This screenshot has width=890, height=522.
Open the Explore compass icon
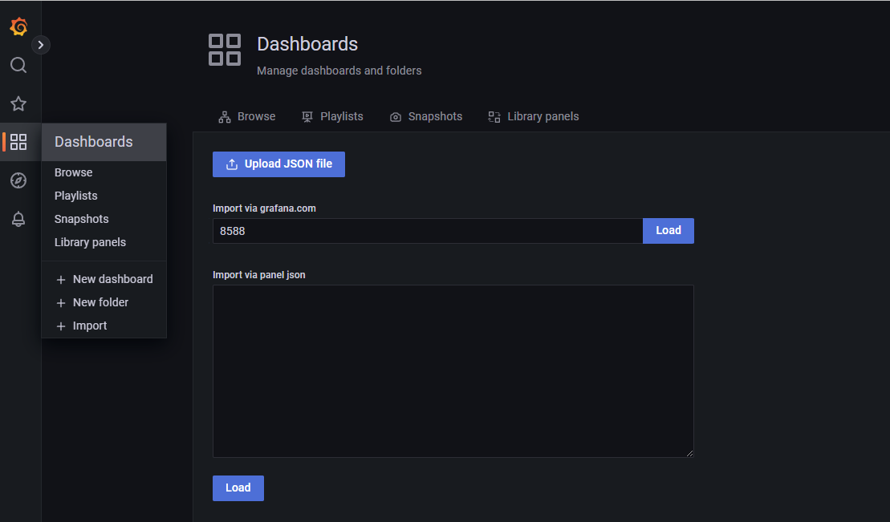point(18,180)
